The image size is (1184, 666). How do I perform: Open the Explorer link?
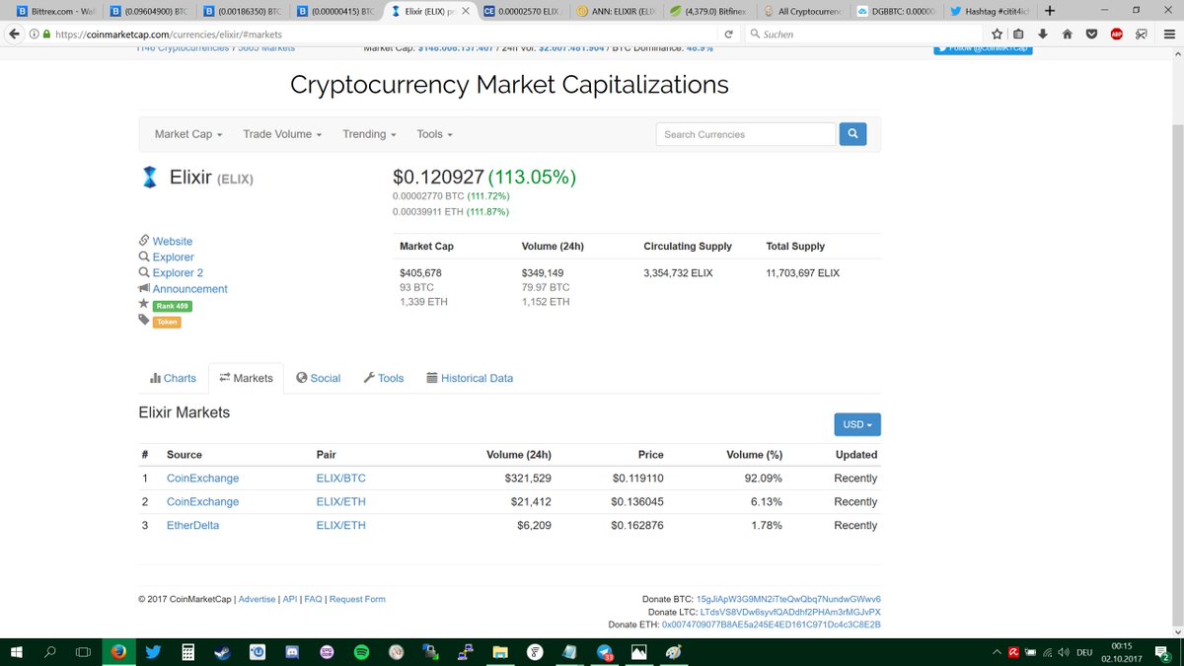173,258
